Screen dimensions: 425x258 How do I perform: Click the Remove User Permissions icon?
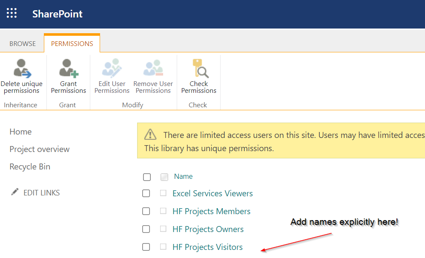153,68
